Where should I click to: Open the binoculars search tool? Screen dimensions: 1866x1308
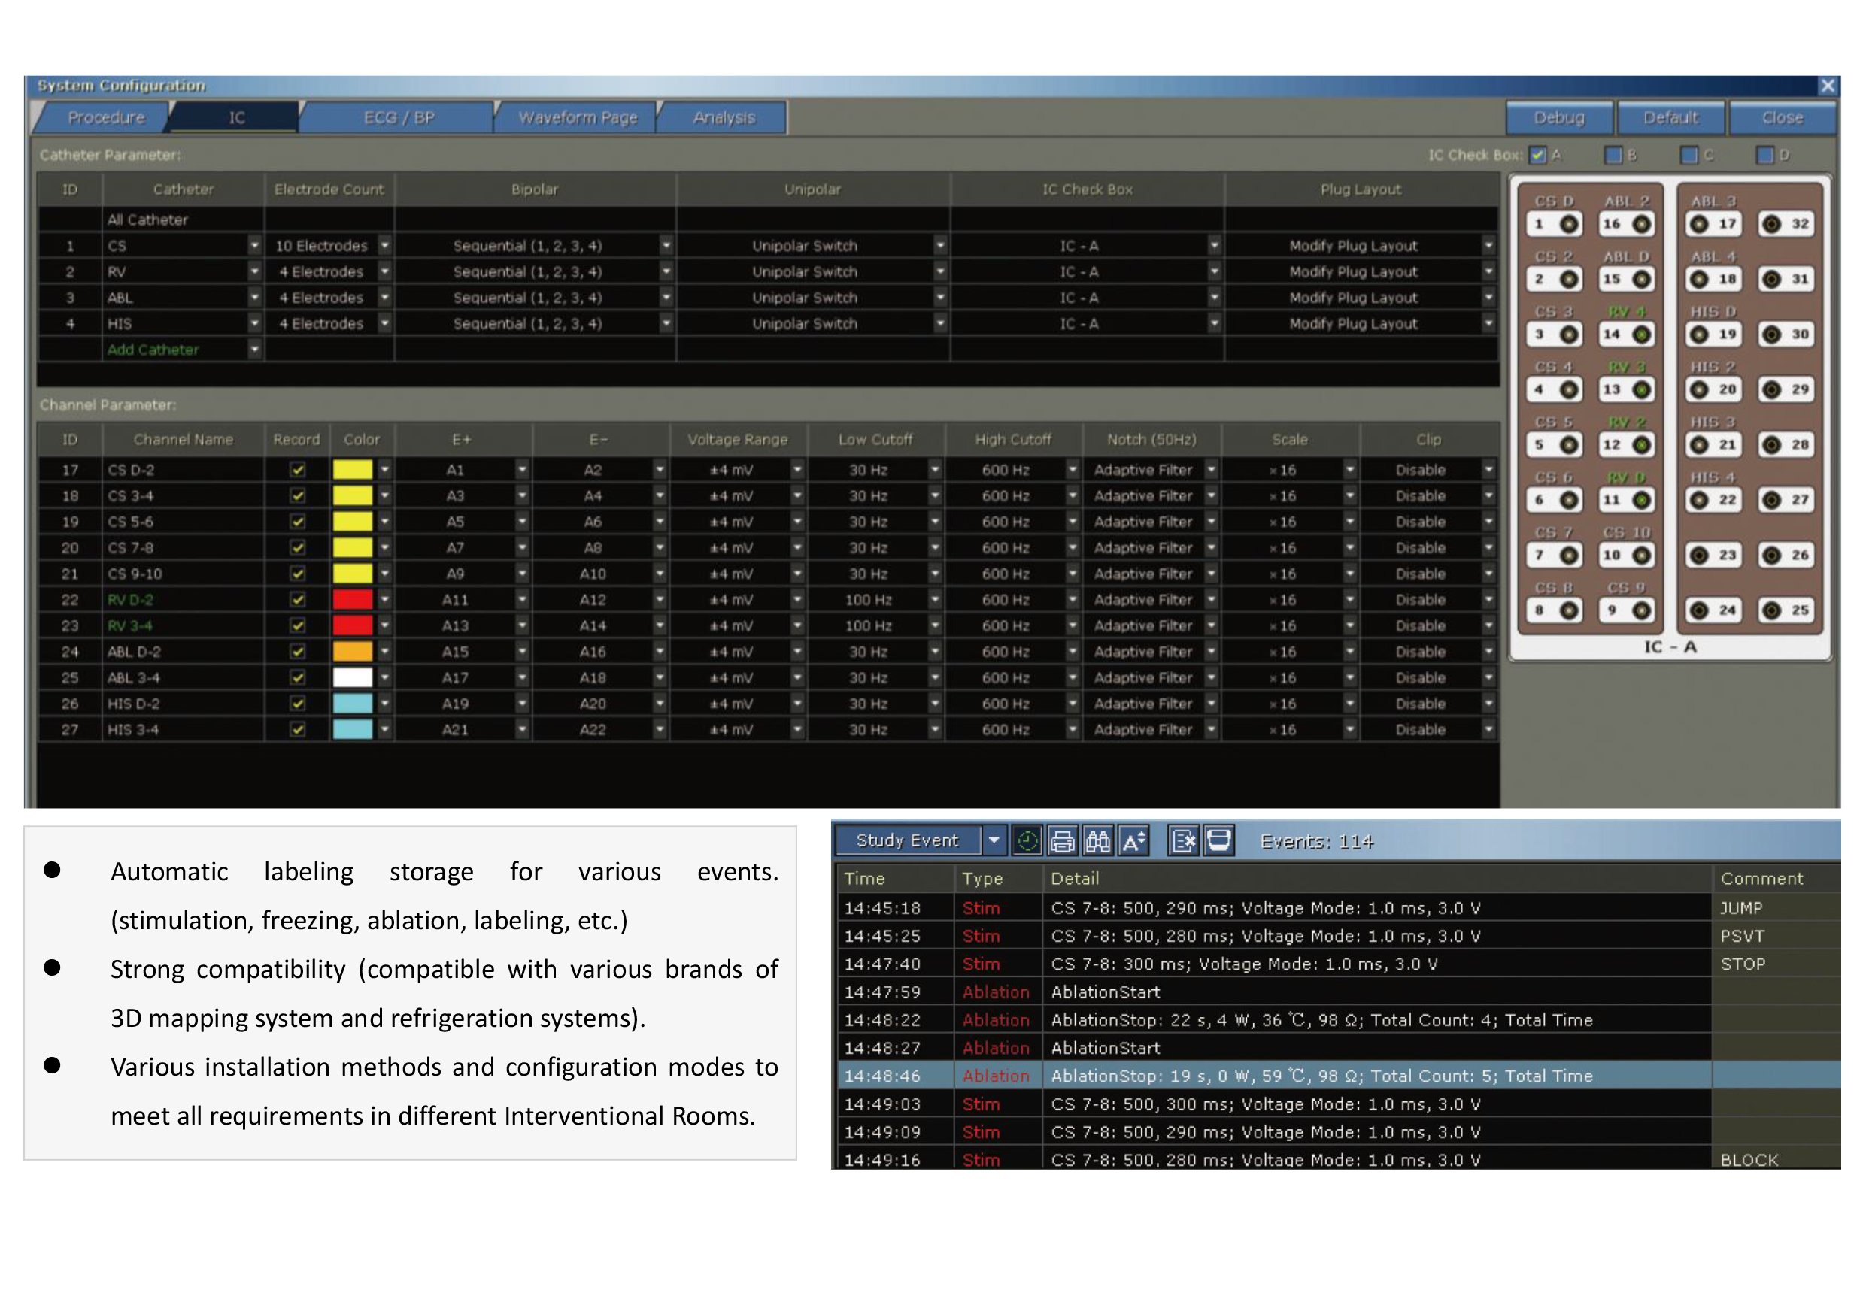tap(1098, 841)
